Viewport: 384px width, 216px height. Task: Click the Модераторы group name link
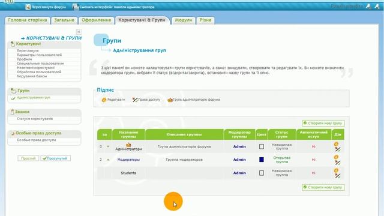(128, 160)
